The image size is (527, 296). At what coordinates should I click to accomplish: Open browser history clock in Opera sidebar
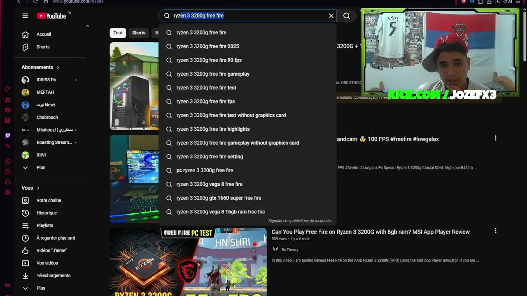7,172
